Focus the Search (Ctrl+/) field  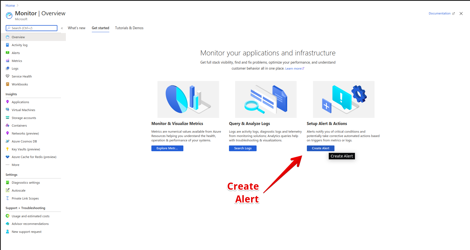(31, 28)
